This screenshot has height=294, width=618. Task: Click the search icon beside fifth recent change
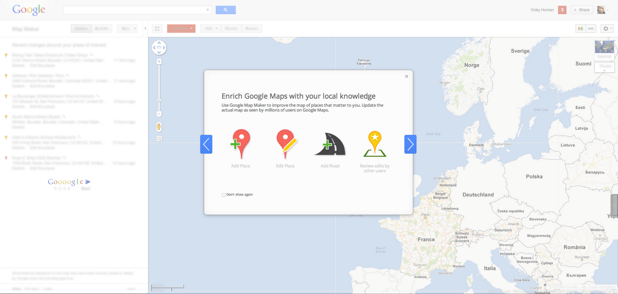point(79,137)
